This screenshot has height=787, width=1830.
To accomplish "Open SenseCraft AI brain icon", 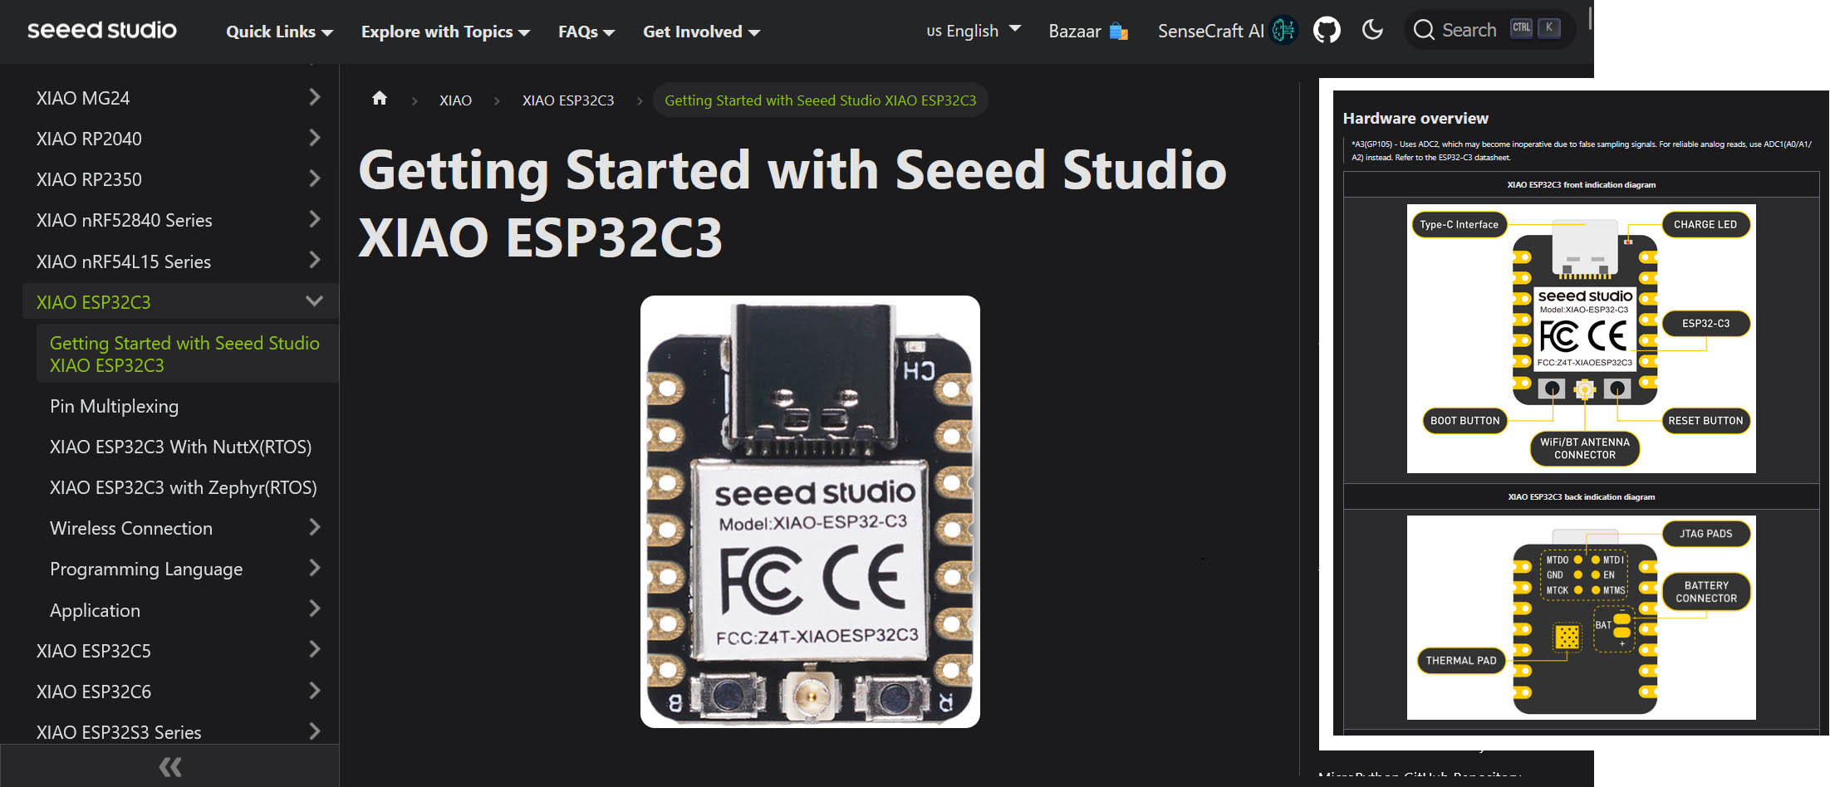I will 1283,31.
